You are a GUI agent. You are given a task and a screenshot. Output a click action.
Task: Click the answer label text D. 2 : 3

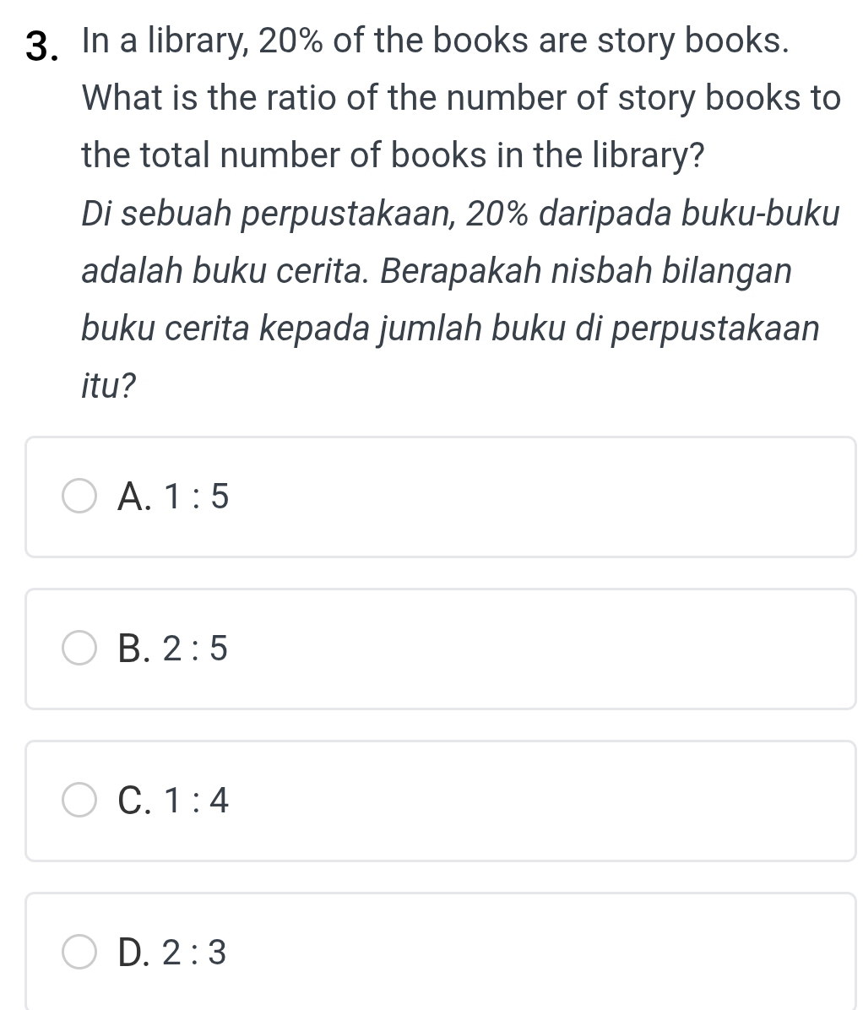(x=173, y=953)
